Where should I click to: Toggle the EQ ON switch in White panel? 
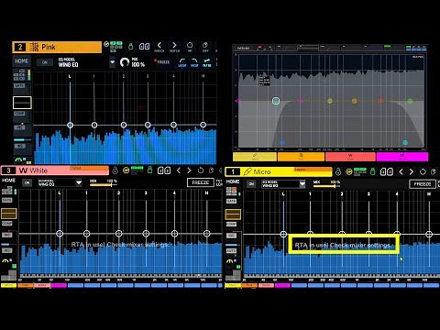tap(27, 182)
